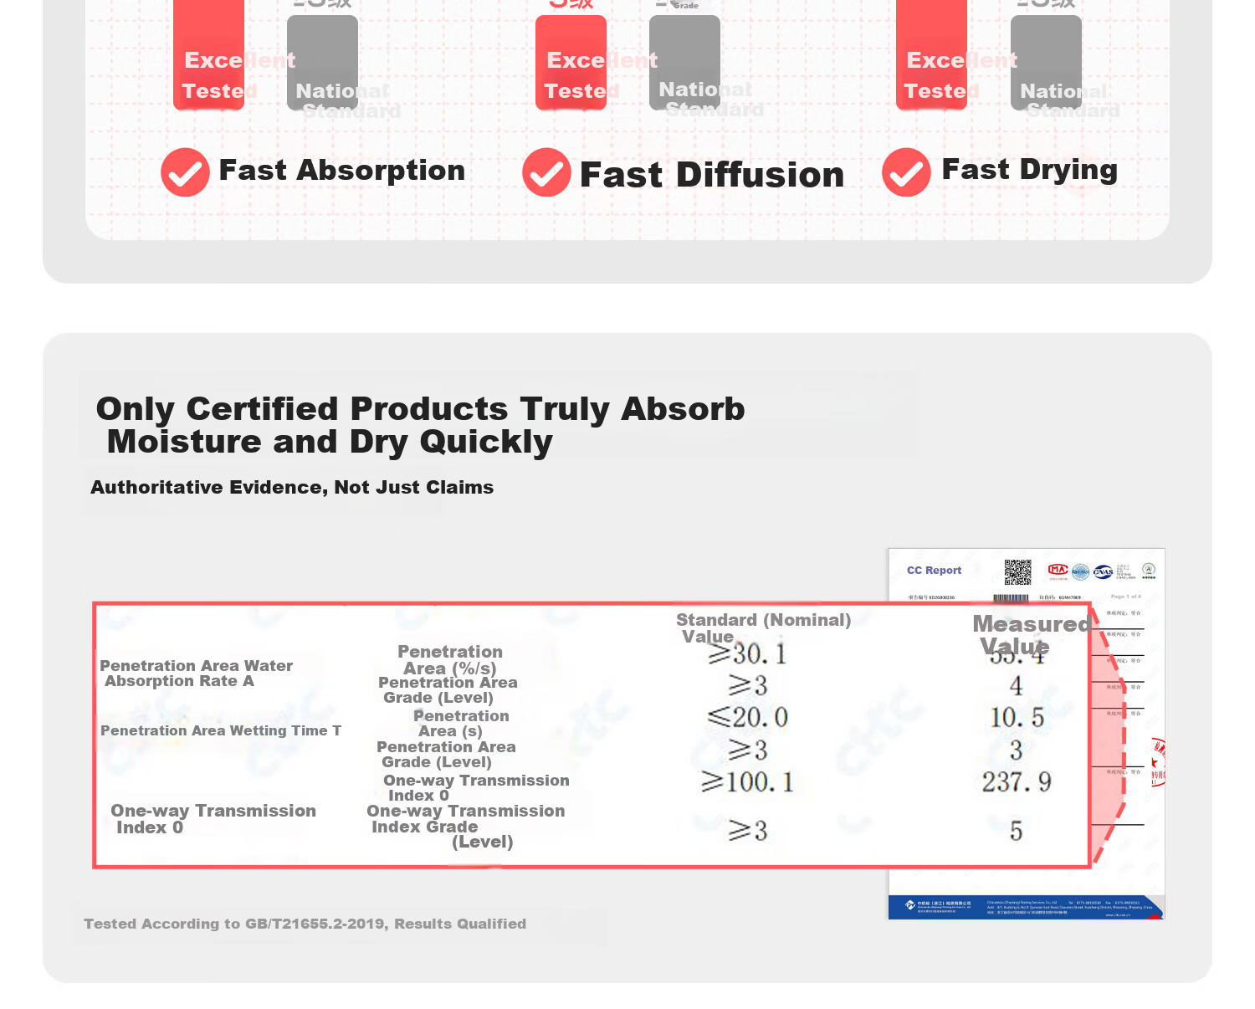Viewport: 1255px width, 1009px height.
Task: Click the red MA logo on the report
Action: [x=1058, y=571]
